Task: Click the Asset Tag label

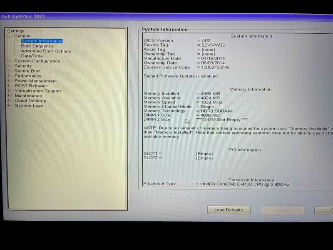Action: pos(154,49)
